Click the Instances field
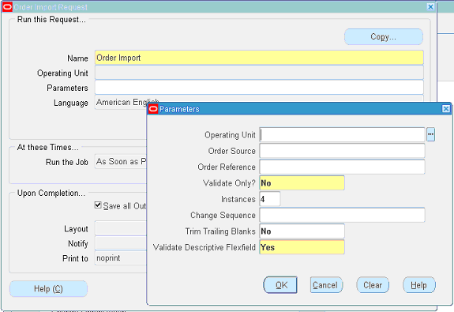 [270, 199]
